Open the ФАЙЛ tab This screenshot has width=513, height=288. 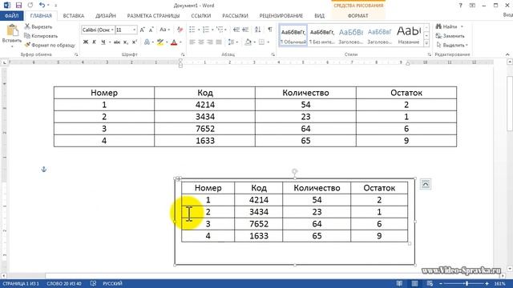click(11, 16)
